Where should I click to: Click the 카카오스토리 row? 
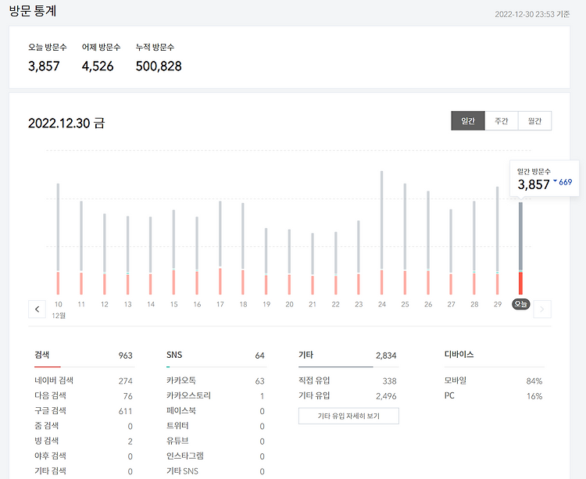click(216, 395)
